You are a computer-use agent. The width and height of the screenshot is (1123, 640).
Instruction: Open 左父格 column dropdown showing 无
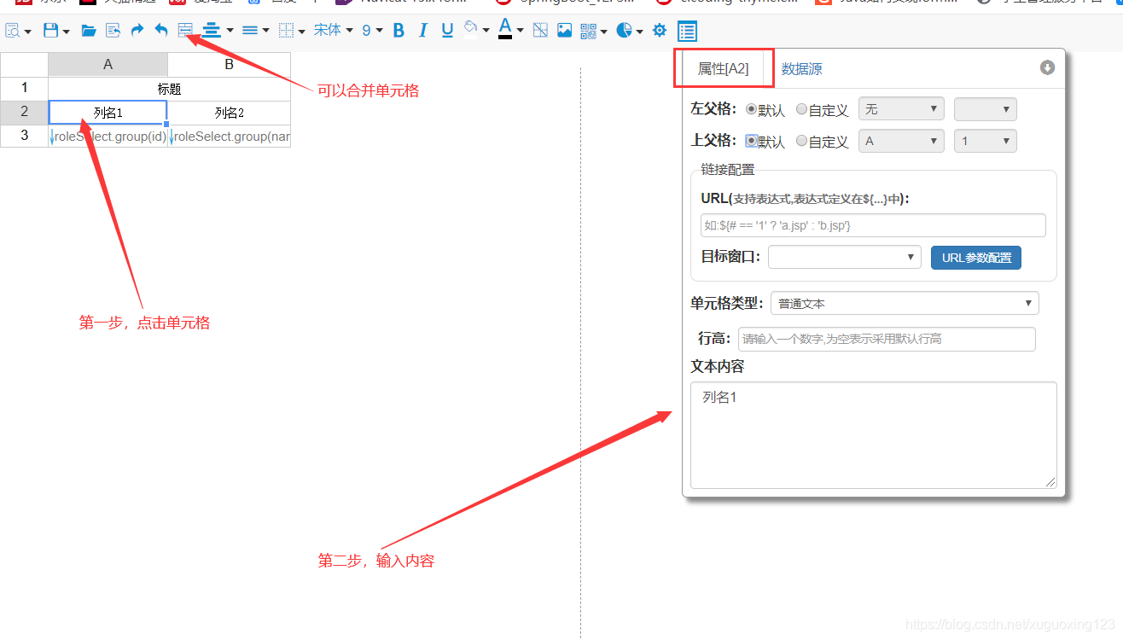[901, 108]
